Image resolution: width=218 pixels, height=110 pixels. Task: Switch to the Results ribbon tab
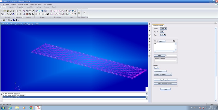tap(54, 7)
